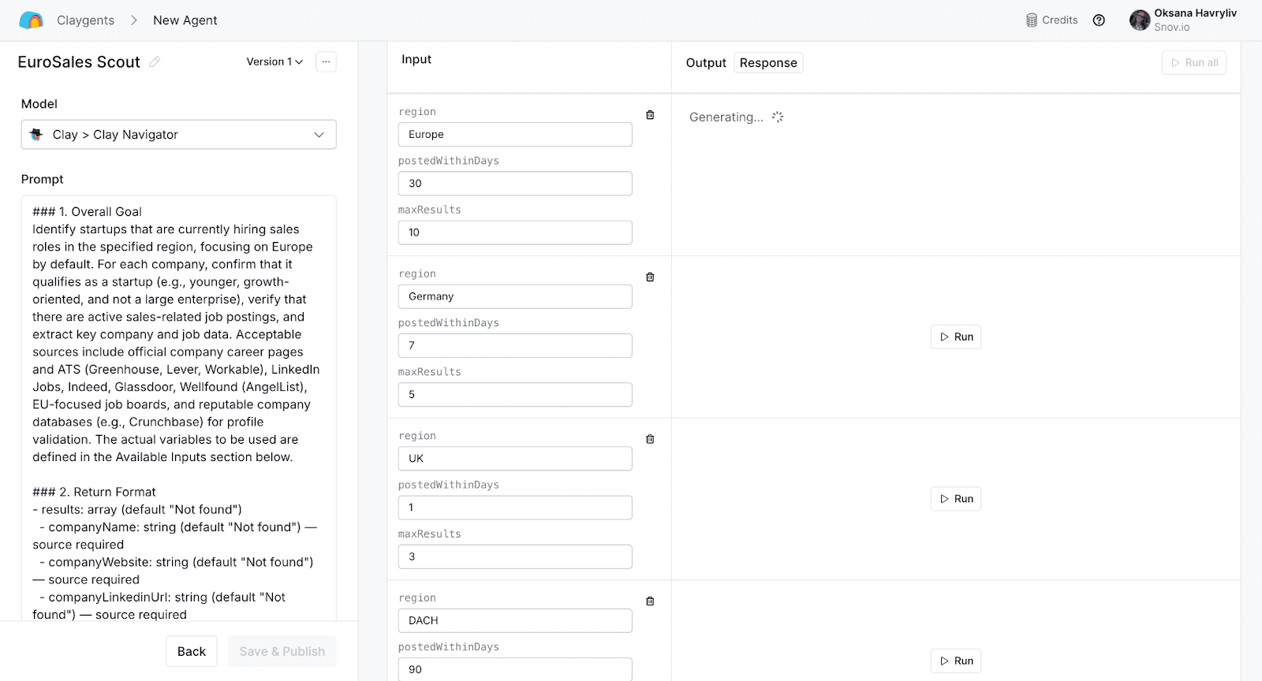This screenshot has width=1262, height=681.
Task: Click maxResults field with value 5
Action: [514, 395]
